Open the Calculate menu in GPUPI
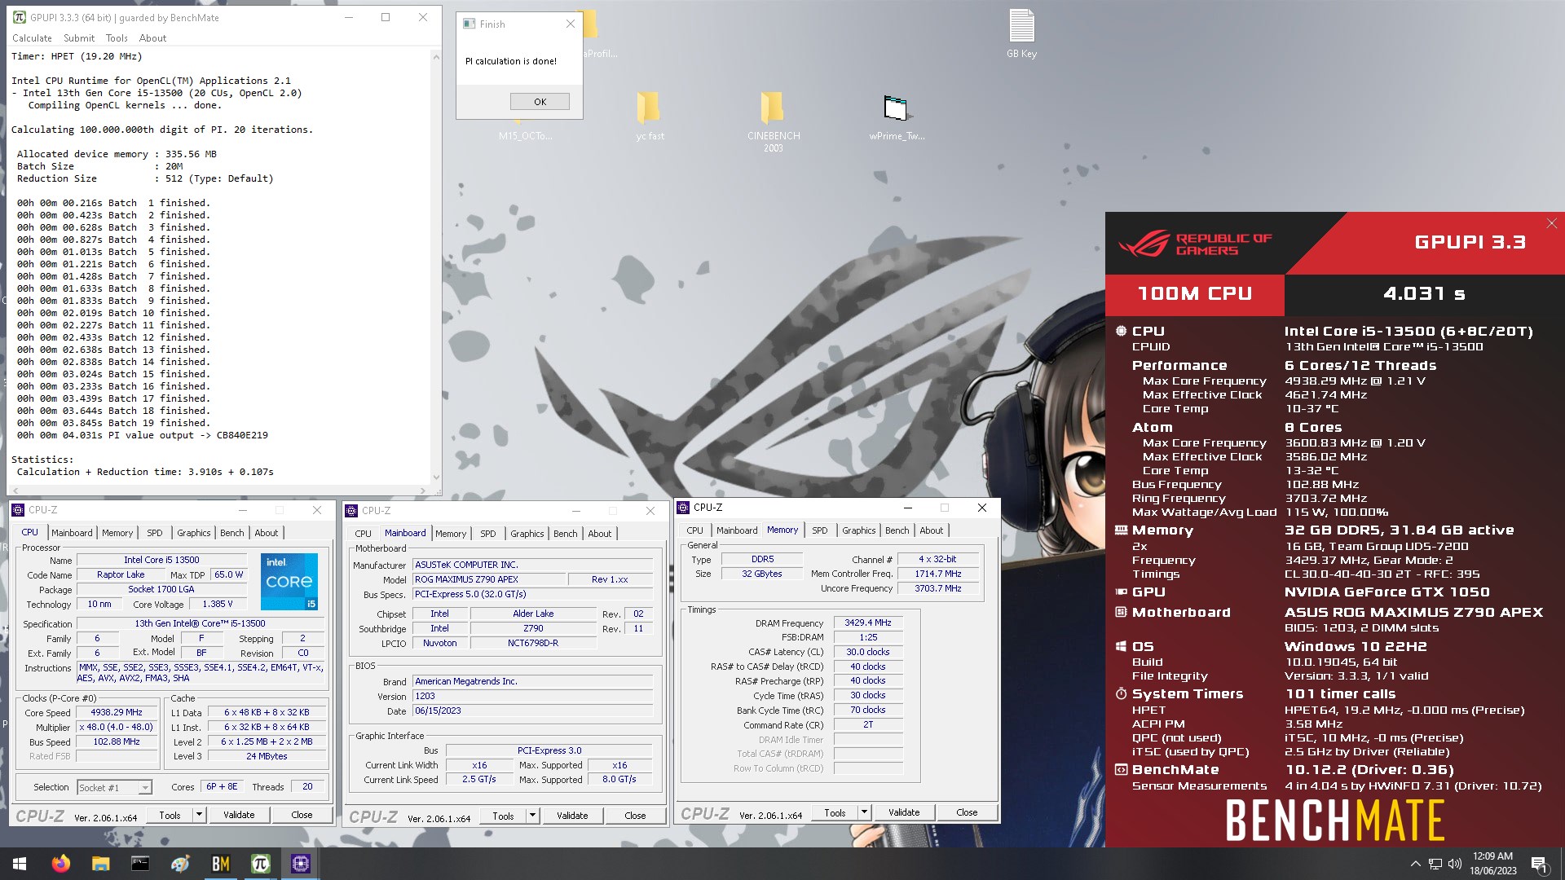The height and width of the screenshot is (880, 1565). (32, 38)
